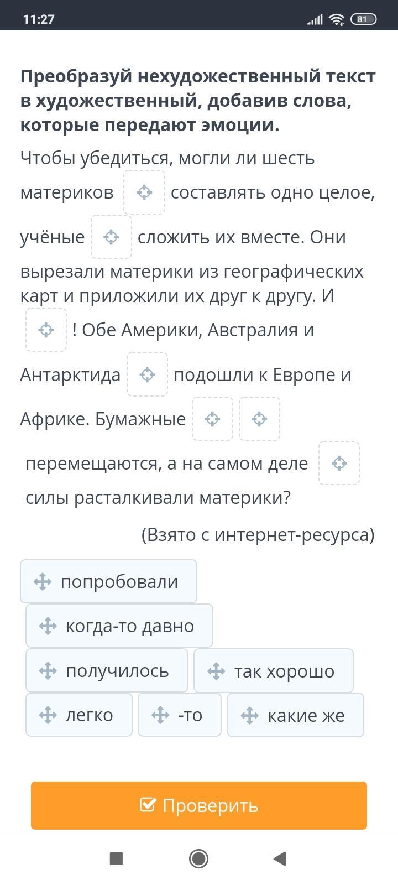
Task: Select the word chip 'когда-то давно'
Action: tap(119, 626)
